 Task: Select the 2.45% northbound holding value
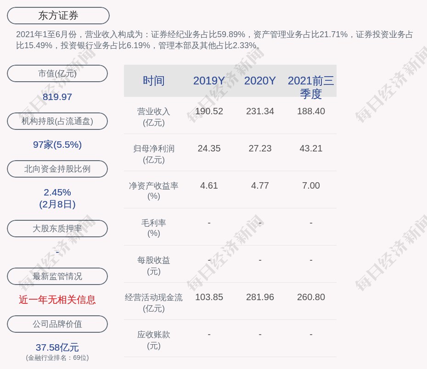pos(57,192)
